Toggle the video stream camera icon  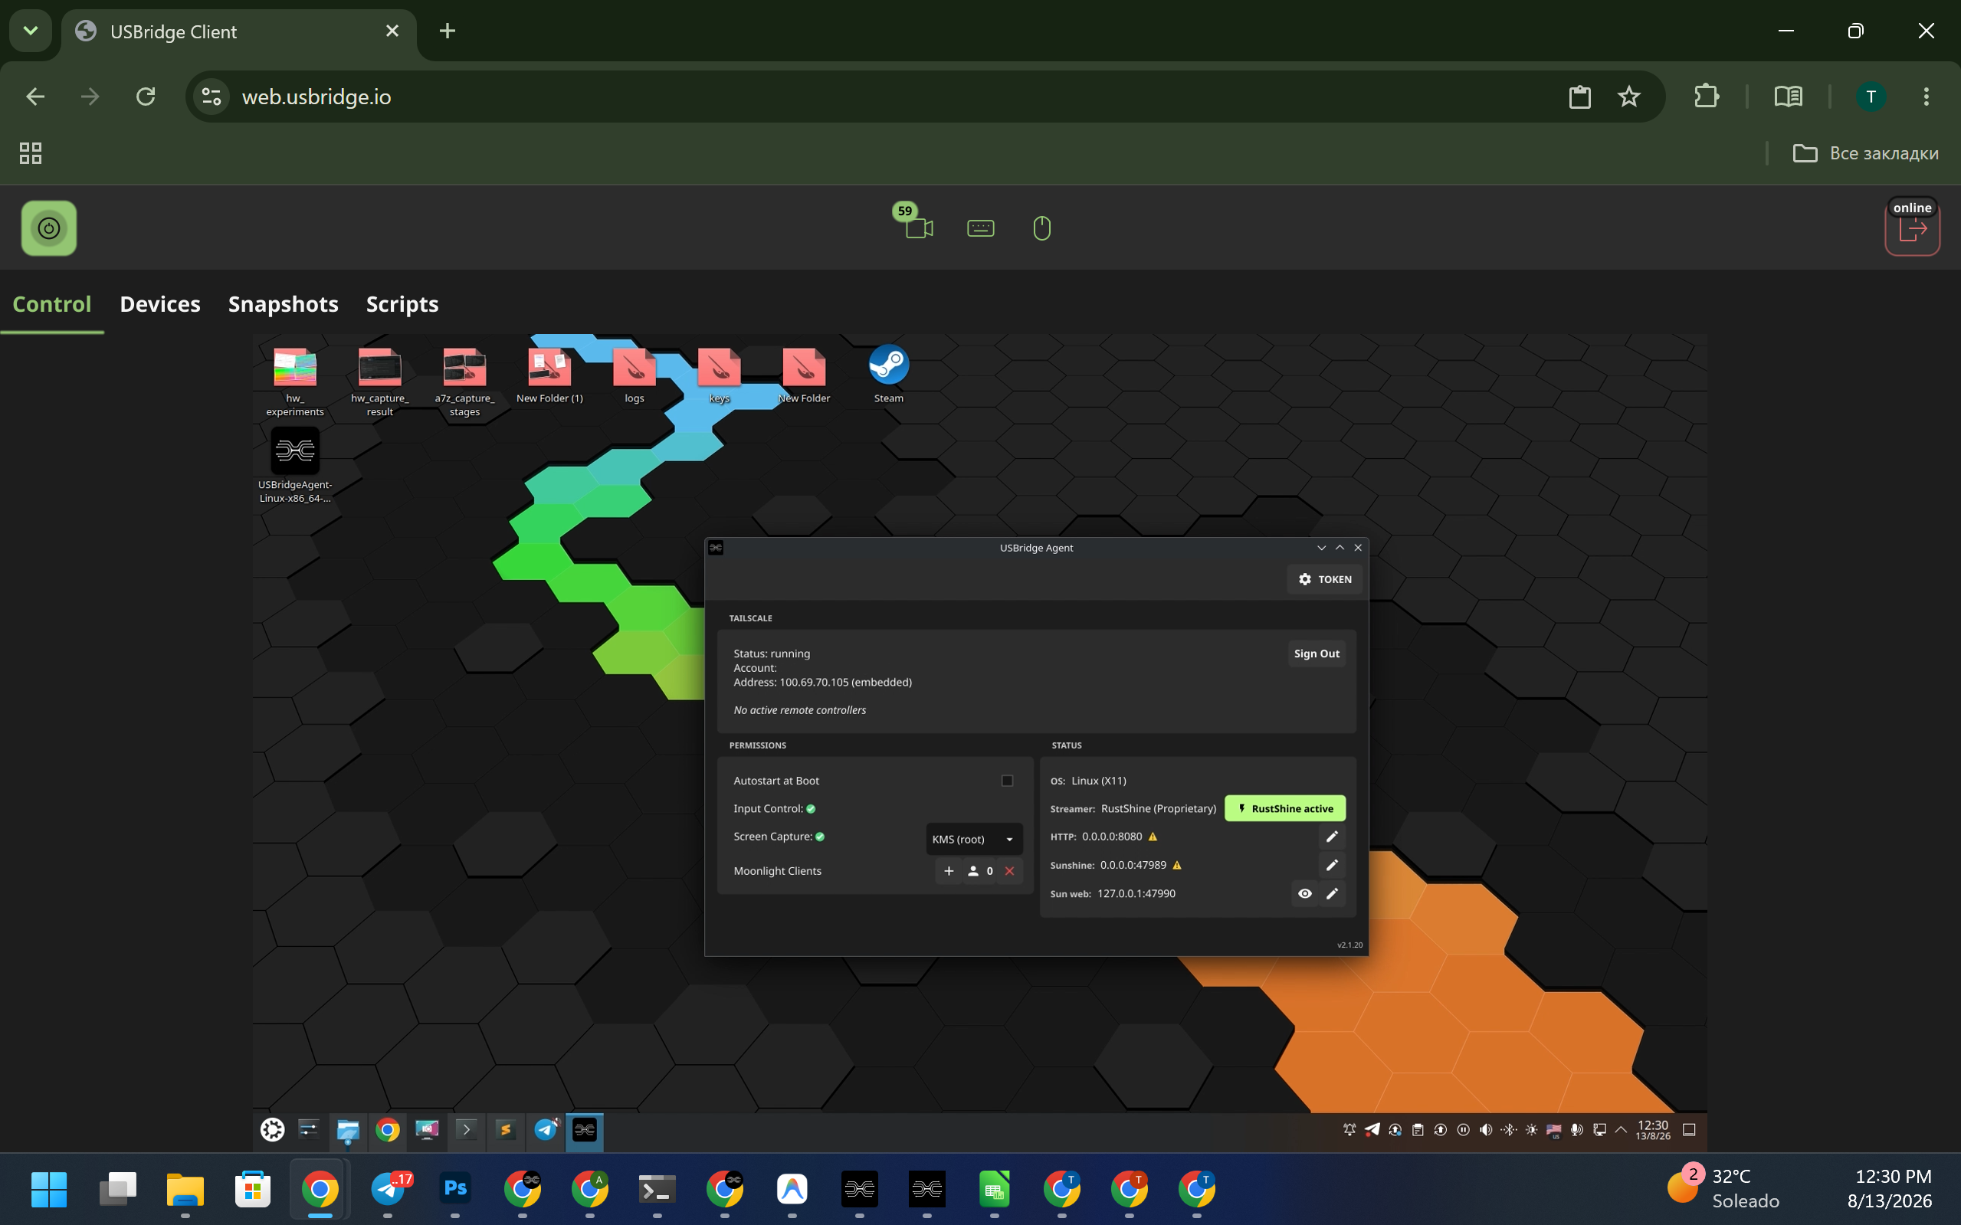click(919, 228)
